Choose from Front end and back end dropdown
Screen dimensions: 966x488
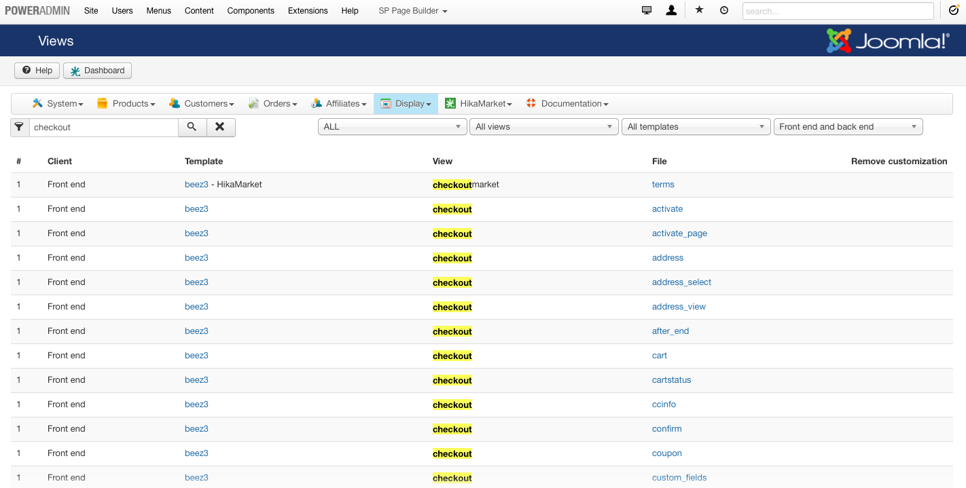point(848,127)
